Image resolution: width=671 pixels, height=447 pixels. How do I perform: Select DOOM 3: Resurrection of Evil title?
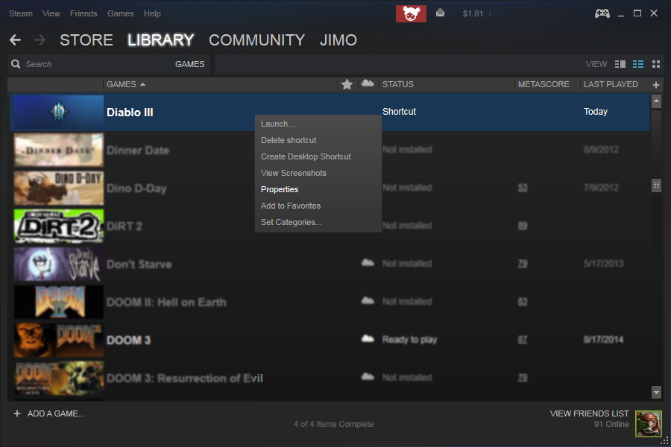(x=184, y=378)
